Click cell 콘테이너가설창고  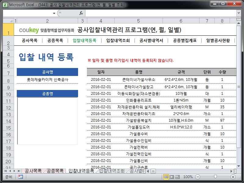pyautogui.click(x=139, y=87)
